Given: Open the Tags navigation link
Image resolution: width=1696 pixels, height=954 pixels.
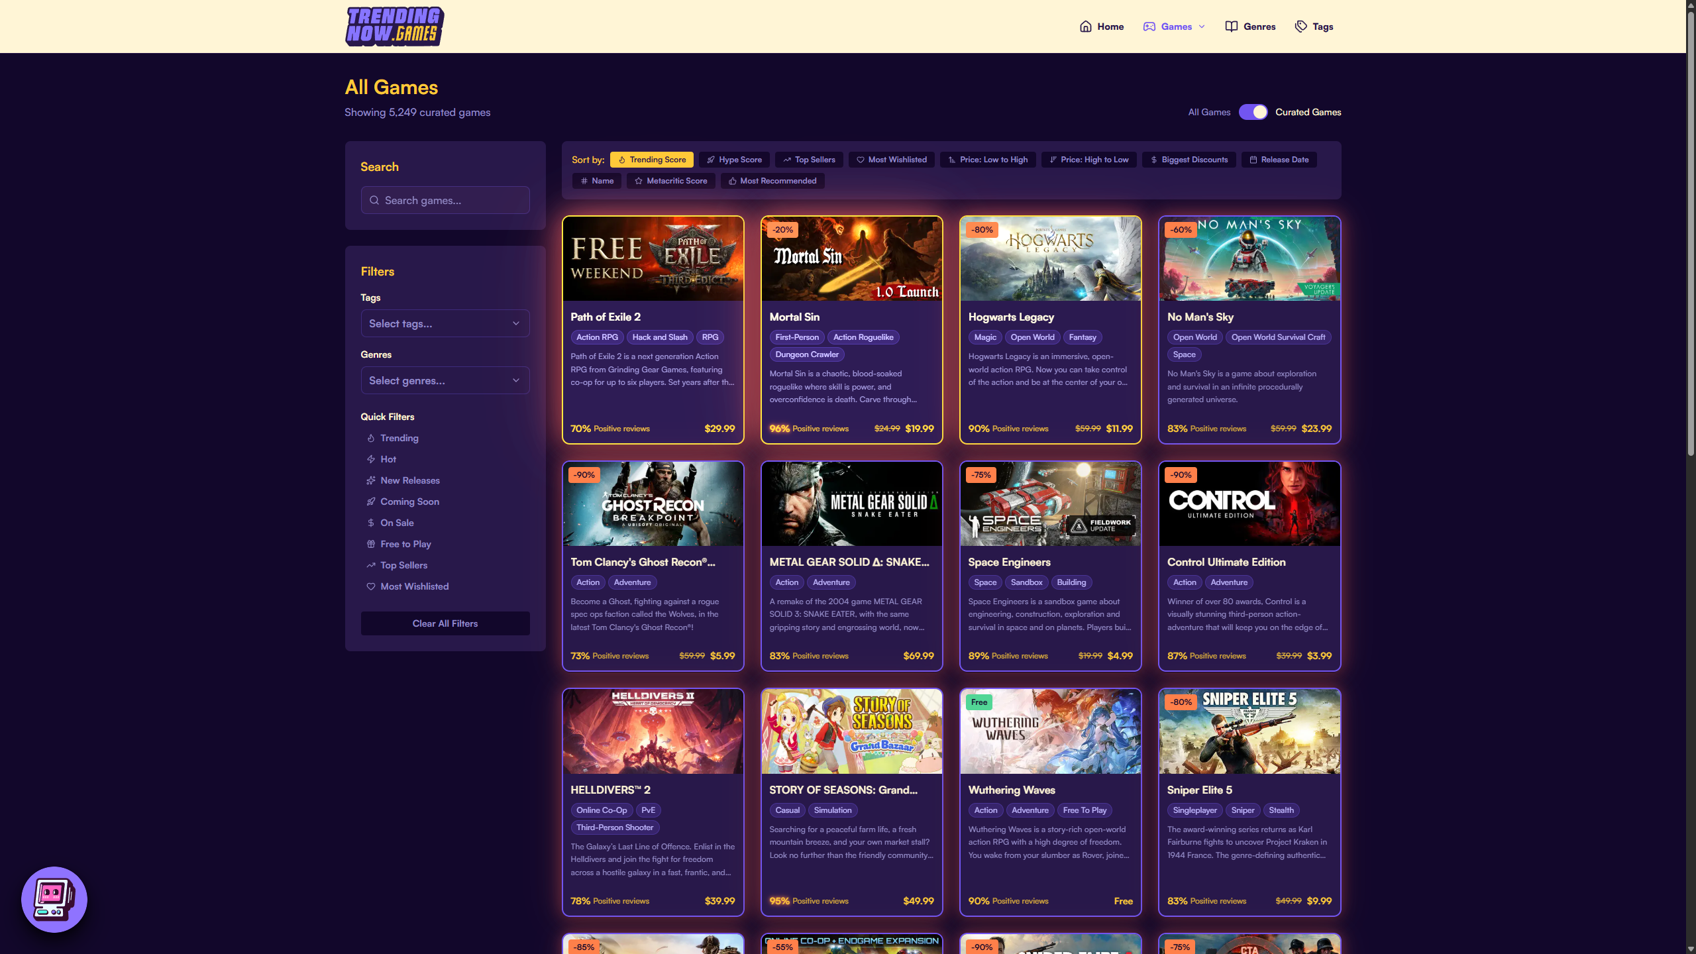Looking at the screenshot, I should pos(1314,26).
